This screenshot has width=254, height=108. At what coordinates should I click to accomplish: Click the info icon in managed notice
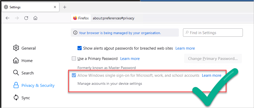(x=75, y=33)
